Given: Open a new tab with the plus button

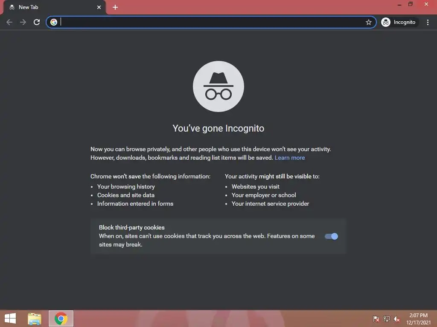Looking at the screenshot, I should tap(115, 7).
